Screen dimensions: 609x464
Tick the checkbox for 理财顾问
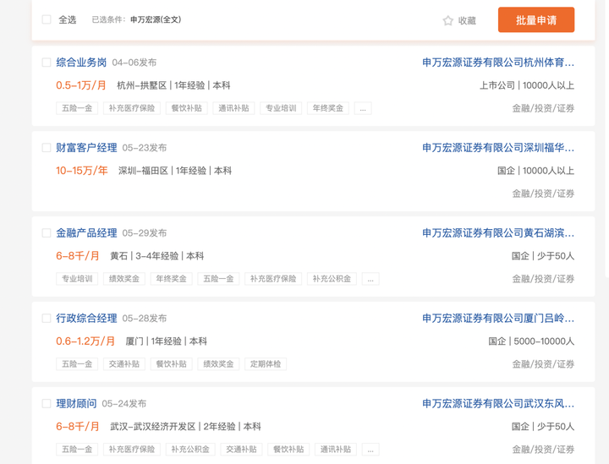click(x=47, y=404)
